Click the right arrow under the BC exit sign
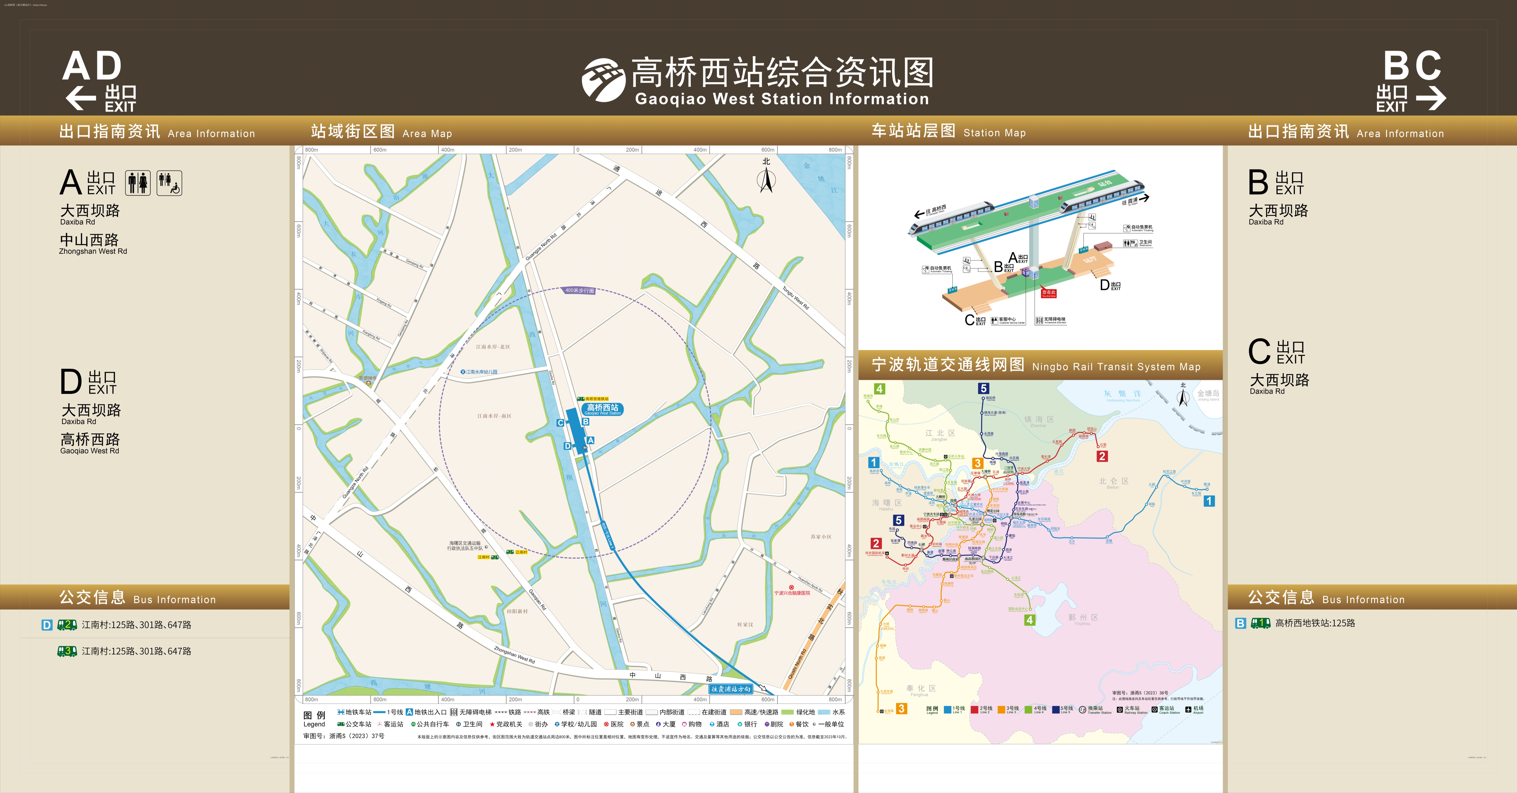1517x793 pixels. click(1430, 98)
